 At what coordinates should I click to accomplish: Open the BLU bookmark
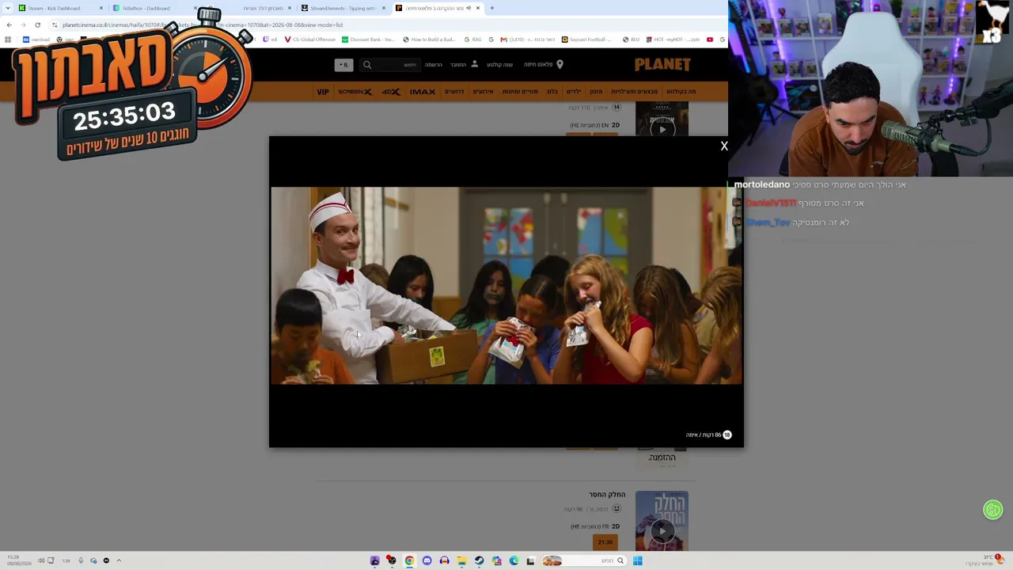point(631,40)
